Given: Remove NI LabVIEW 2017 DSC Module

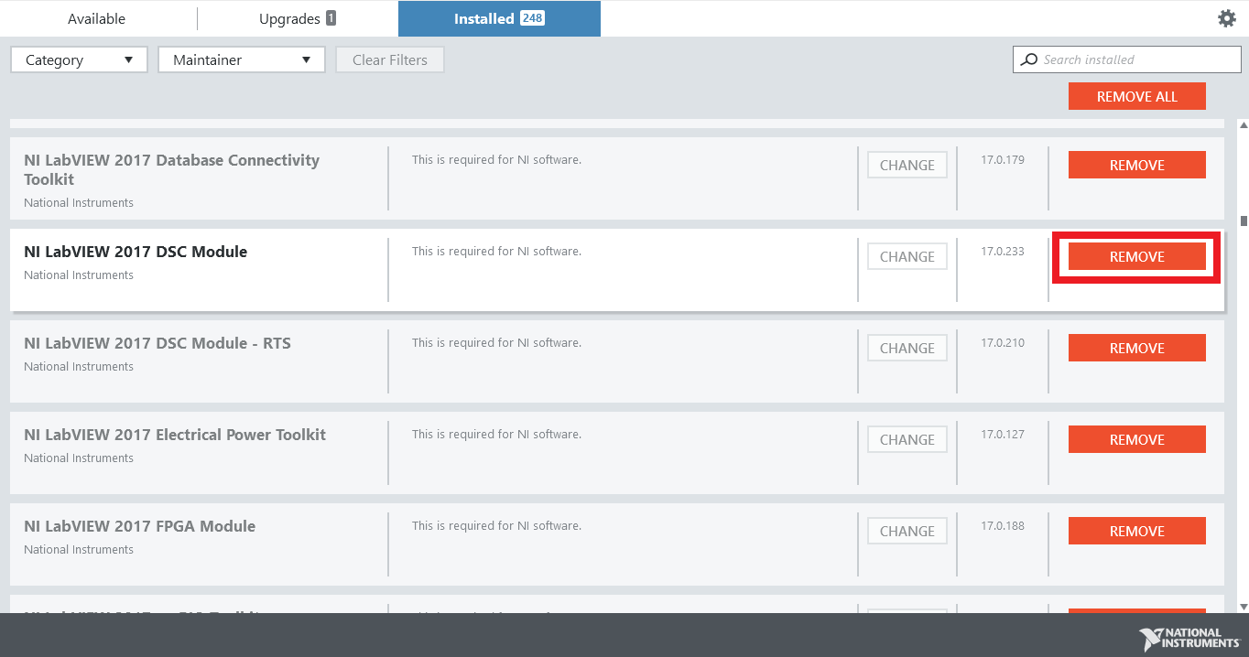Looking at the screenshot, I should click(x=1137, y=256).
